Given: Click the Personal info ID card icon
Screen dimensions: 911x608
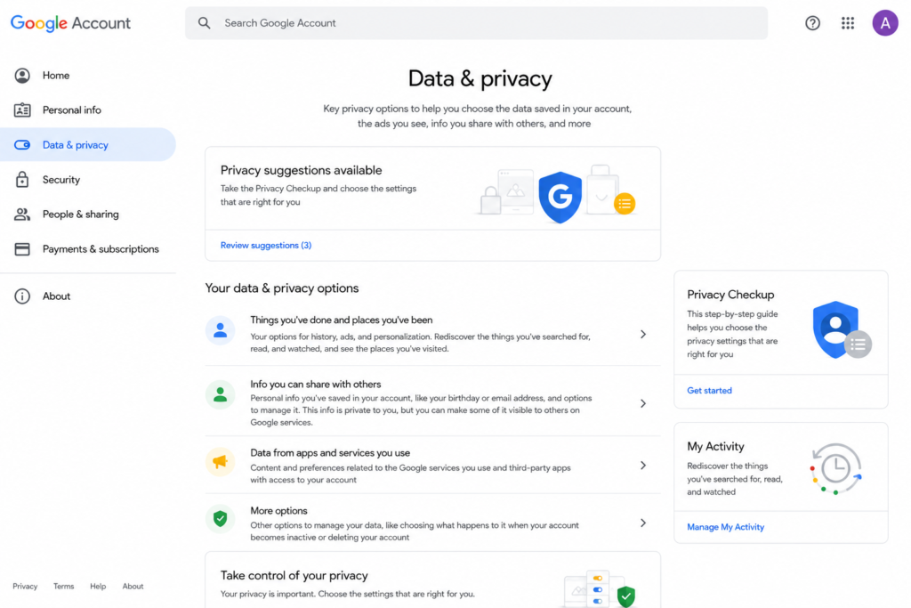Looking at the screenshot, I should (x=22, y=109).
